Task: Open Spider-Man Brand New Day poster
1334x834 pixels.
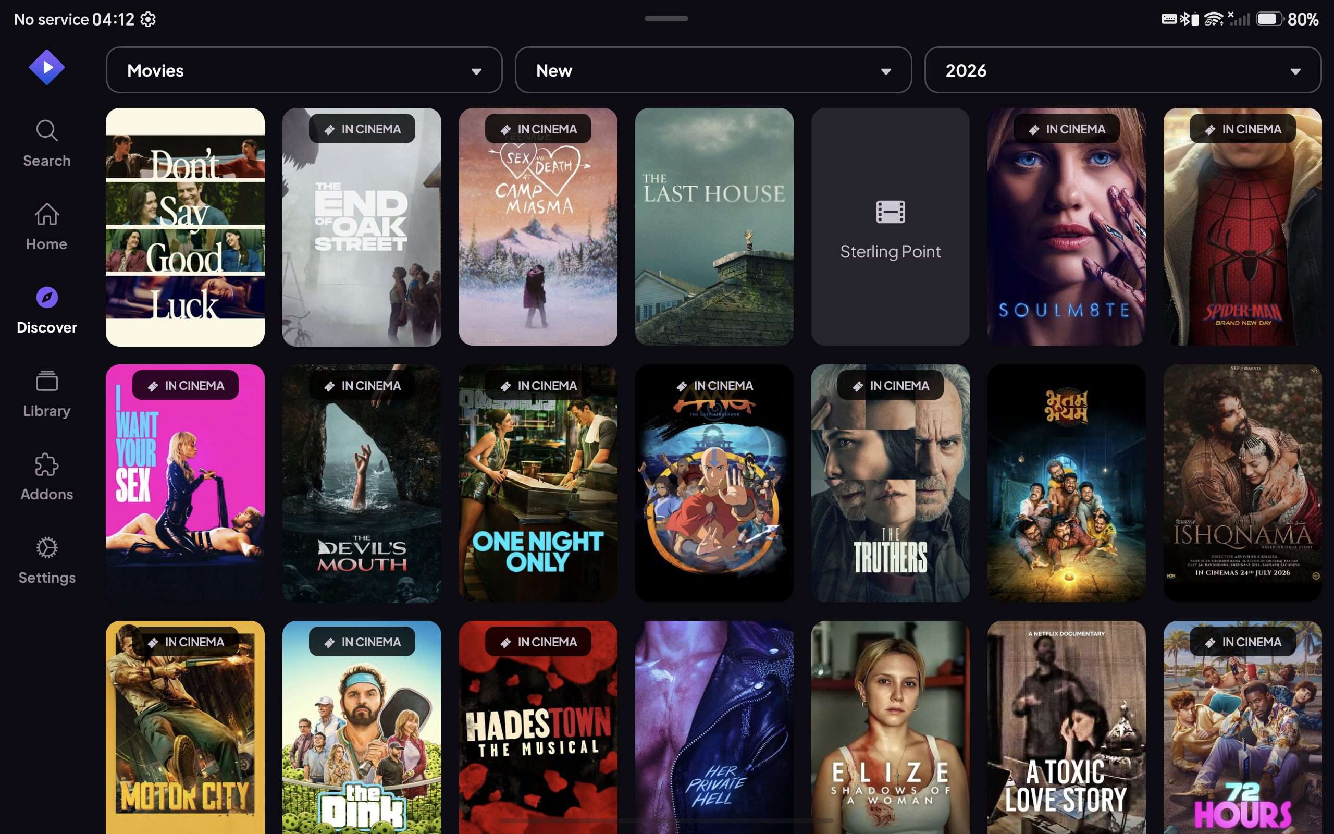Action: pos(1242,227)
